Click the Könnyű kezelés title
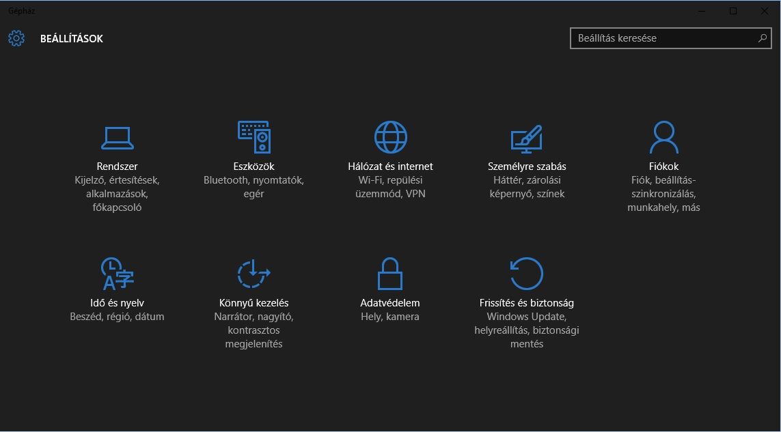Screen dimensions: 781x432 (x=254, y=303)
